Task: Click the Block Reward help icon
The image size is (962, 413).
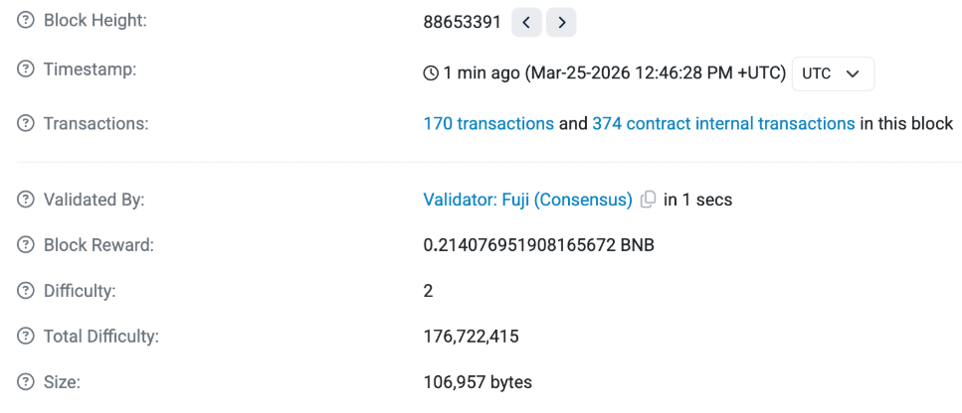Action: click(26, 245)
